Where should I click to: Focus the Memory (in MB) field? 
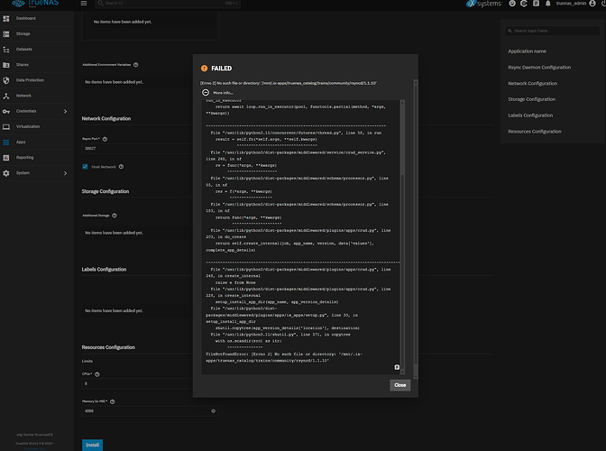150,411
